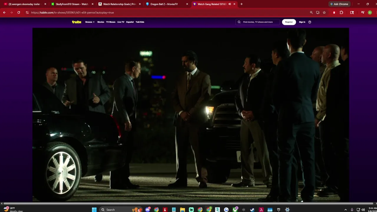Open the Settings gear in taskbar
Image resolution: width=377 pixels, height=212 pixels.
(x=287, y=210)
